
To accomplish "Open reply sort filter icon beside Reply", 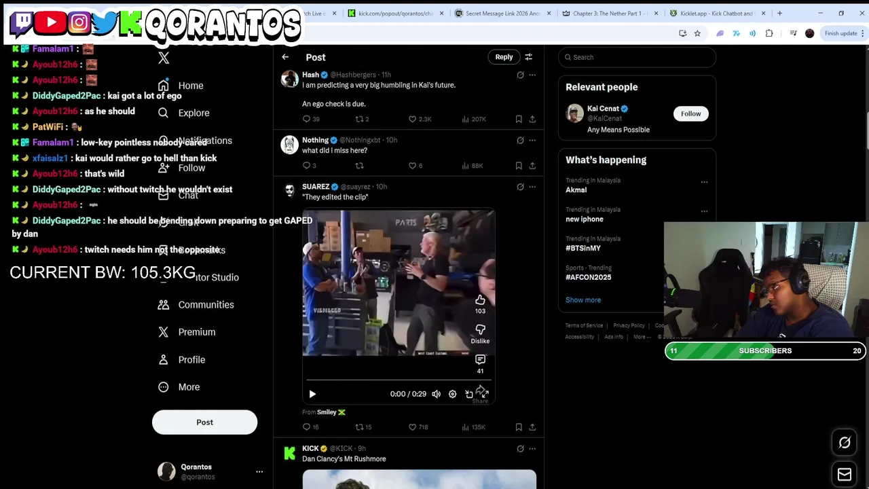I will tap(528, 57).
